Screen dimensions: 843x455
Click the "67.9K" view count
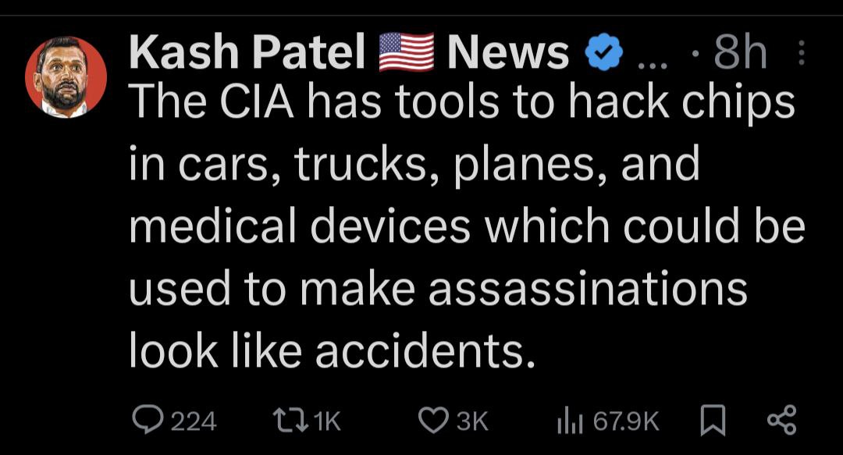coord(626,422)
